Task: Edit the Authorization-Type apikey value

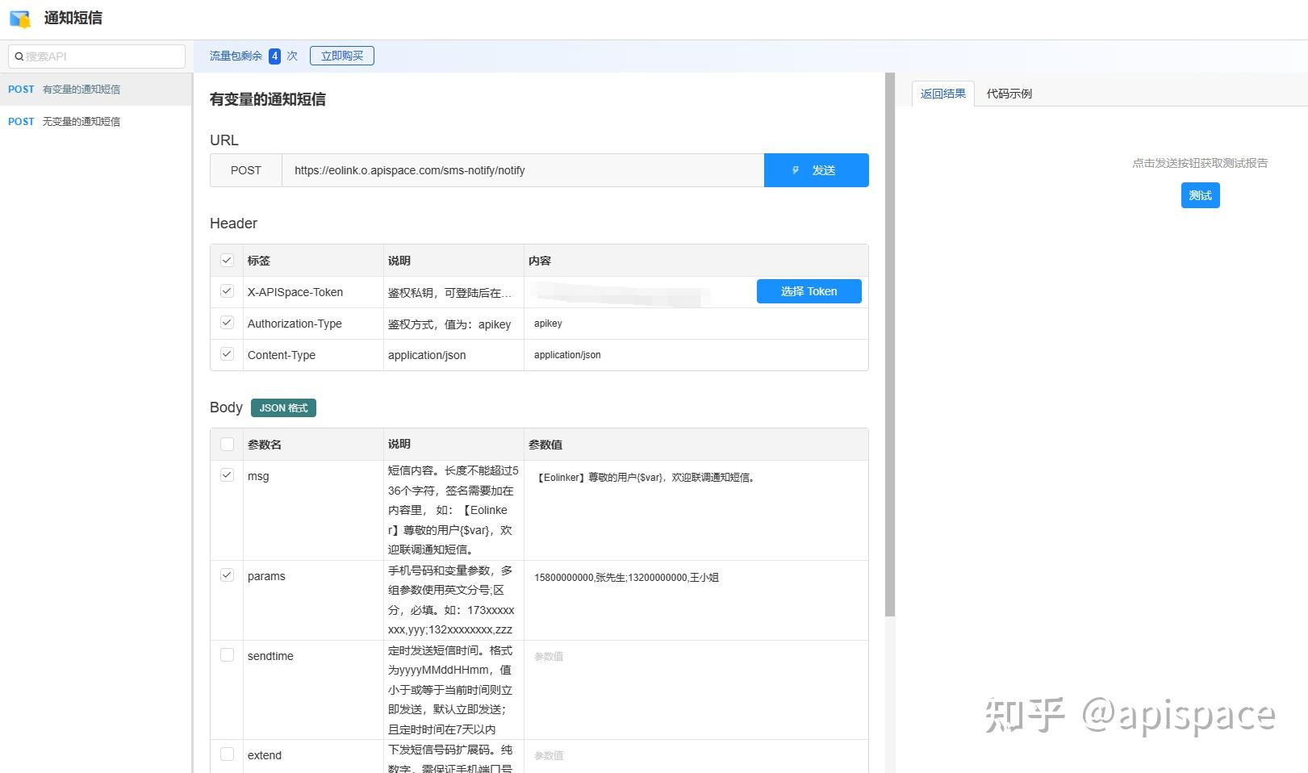Action: (x=696, y=324)
